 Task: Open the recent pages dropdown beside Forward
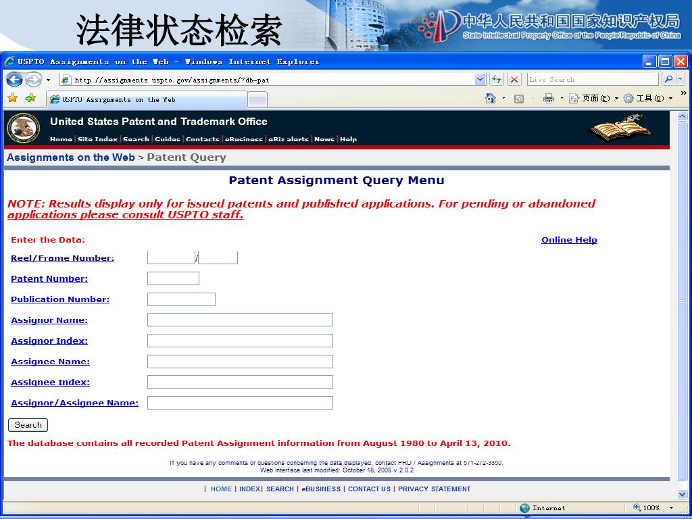point(48,80)
